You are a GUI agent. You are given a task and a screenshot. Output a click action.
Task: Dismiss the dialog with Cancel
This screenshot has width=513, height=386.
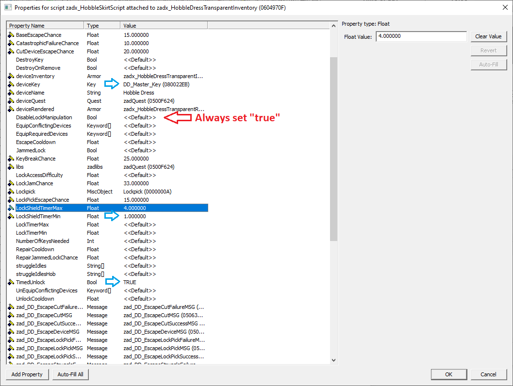(x=488, y=374)
